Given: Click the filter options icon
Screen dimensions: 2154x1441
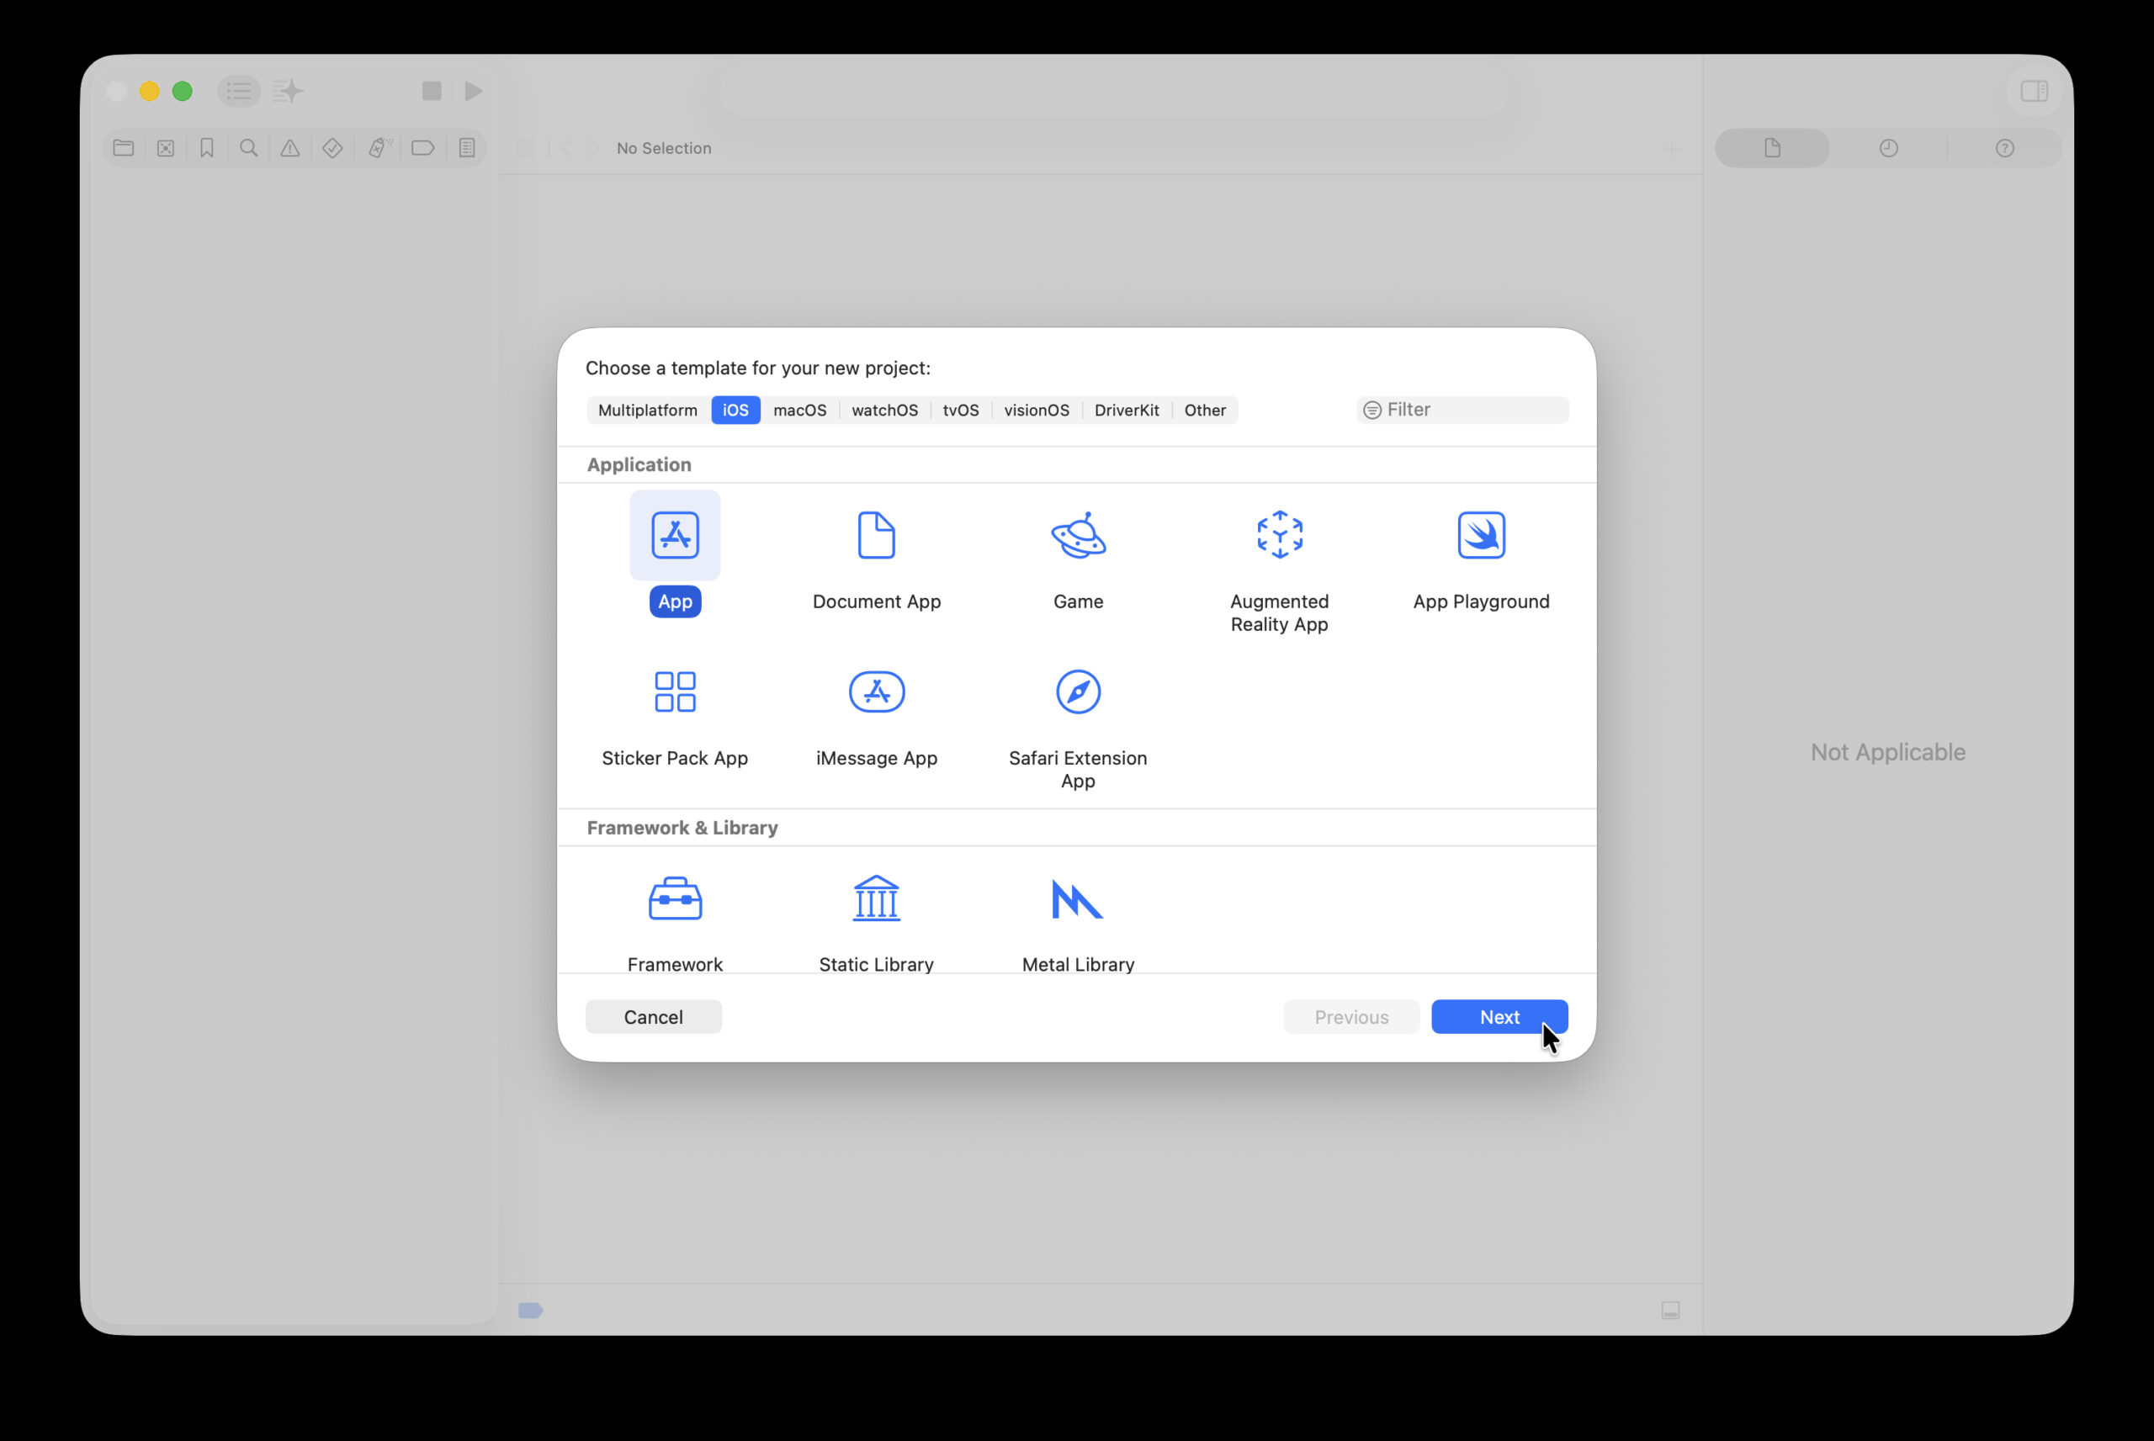Looking at the screenshot, I should point(1371,410).
